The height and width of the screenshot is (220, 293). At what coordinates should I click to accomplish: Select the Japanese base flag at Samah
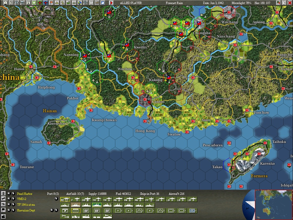(49, 143)
